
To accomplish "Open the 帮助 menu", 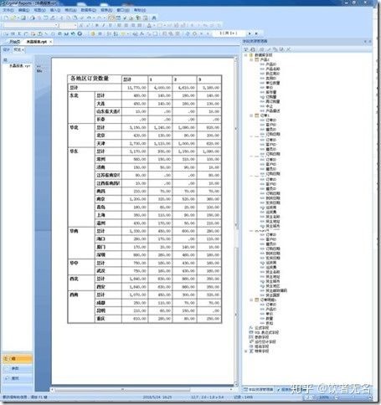I will tap(140, 10).
